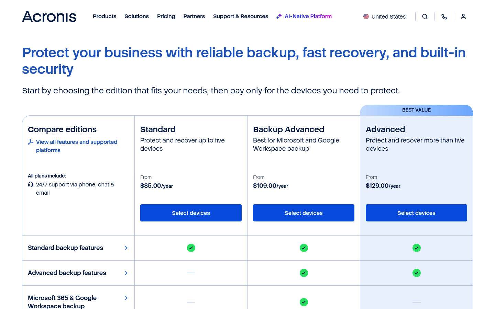Click the $109.00/year price
This screenshot has height=309, width=495.
[x=271, y=186]
